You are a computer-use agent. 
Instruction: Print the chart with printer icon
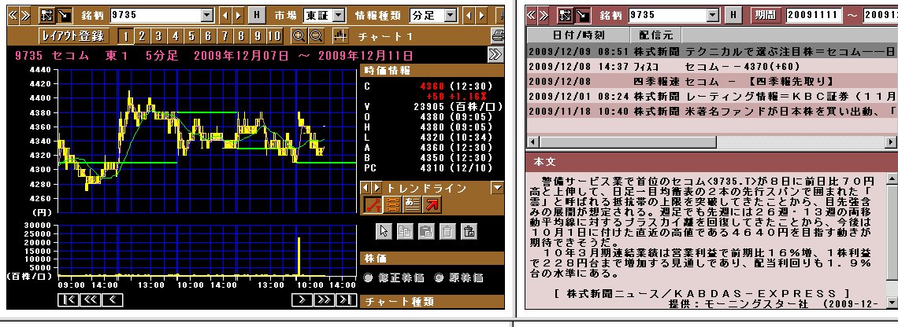pyautogui.click(x=499, y=36)
